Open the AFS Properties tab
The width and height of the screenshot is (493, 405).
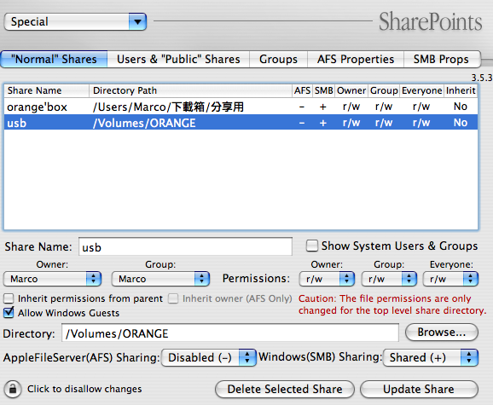(x=356, y=59)
